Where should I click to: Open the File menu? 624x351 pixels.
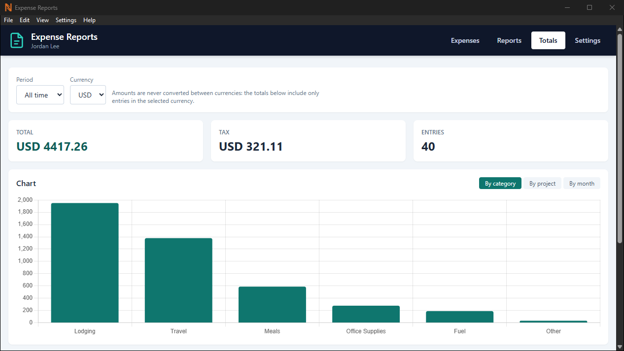point(8,20)
